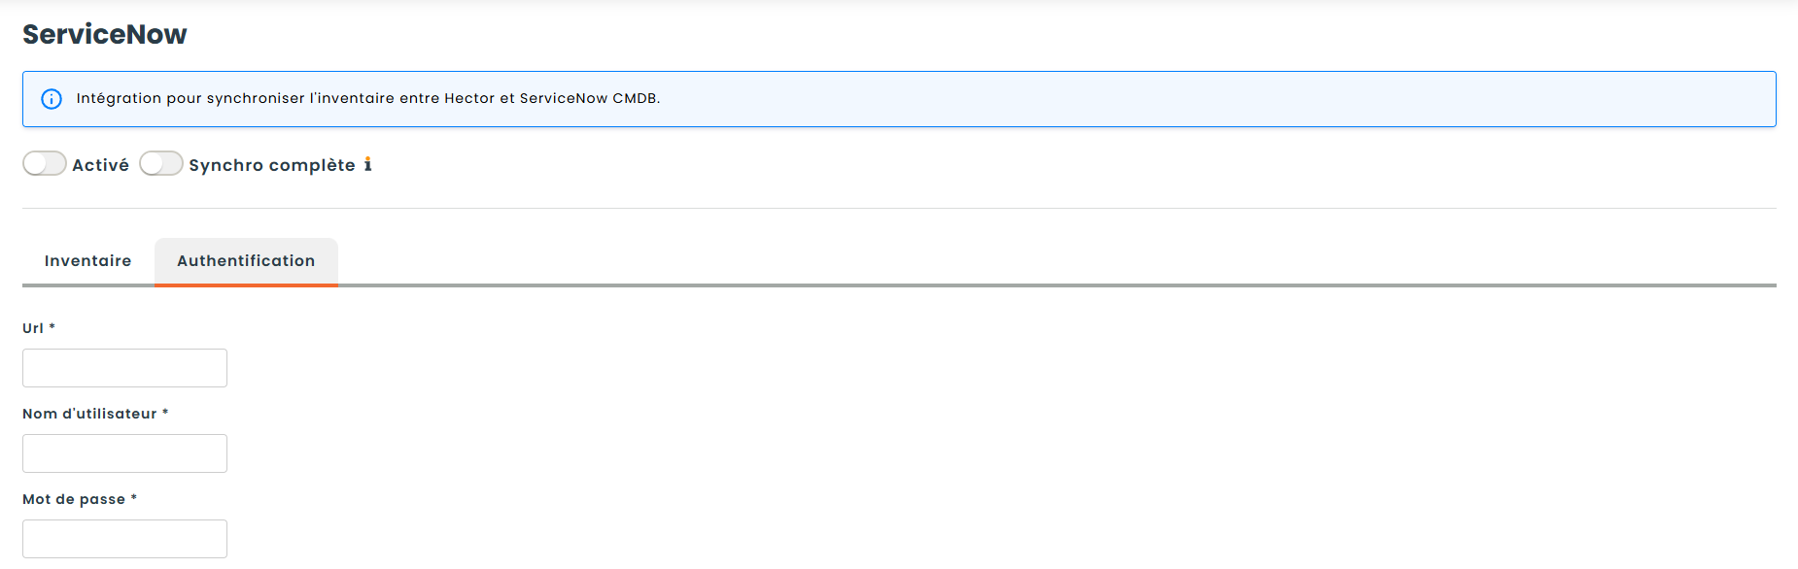
Task: Click the info circle icon in the banner
Action: coord(52,99)
